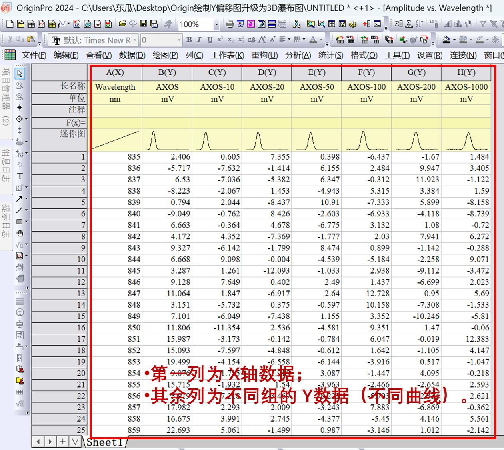Click the Add New Columns icon

(x=366, y=24)
